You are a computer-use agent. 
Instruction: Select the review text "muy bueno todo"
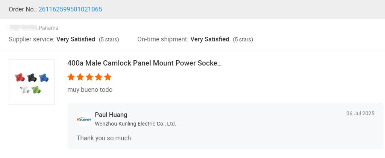coord(90,90)
